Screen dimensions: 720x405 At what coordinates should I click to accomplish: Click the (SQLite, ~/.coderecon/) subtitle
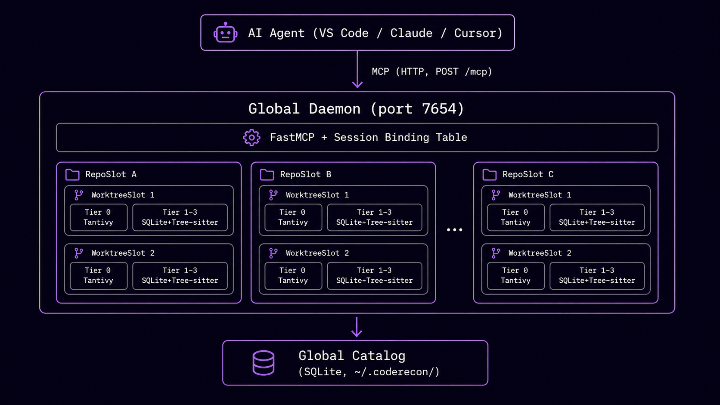pyautogui.click(x=369, y=372)
